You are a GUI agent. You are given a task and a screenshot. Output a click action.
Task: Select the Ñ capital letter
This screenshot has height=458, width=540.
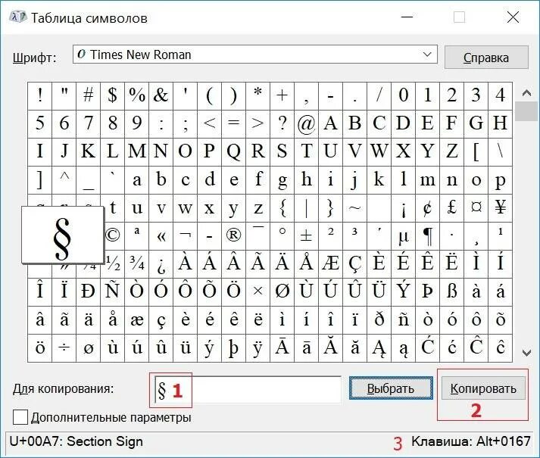coord(112,292)
